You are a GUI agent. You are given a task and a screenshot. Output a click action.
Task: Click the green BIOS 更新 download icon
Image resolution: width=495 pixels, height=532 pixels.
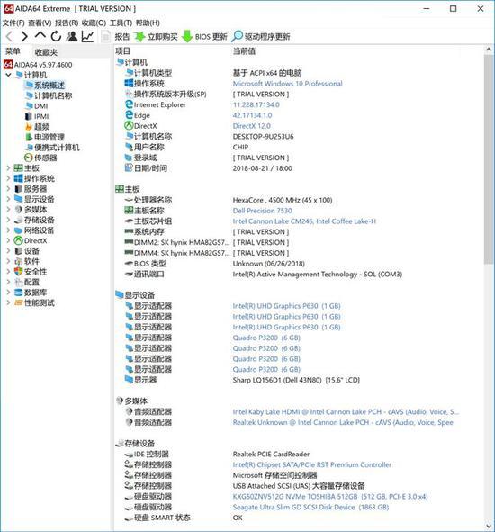coord(187,36)
